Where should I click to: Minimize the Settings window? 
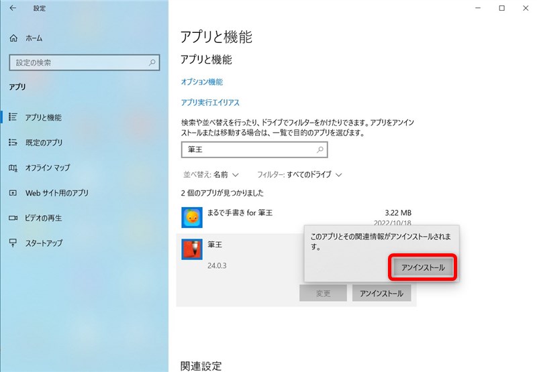pyautogui.click(x=478, y=8)
